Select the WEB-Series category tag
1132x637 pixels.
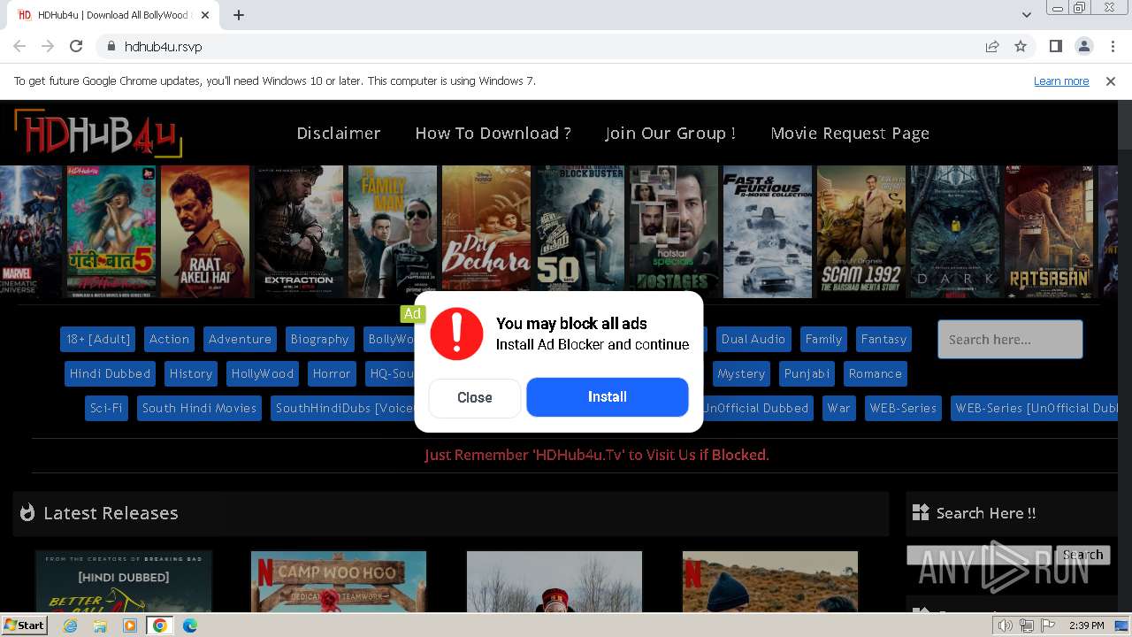902,408
